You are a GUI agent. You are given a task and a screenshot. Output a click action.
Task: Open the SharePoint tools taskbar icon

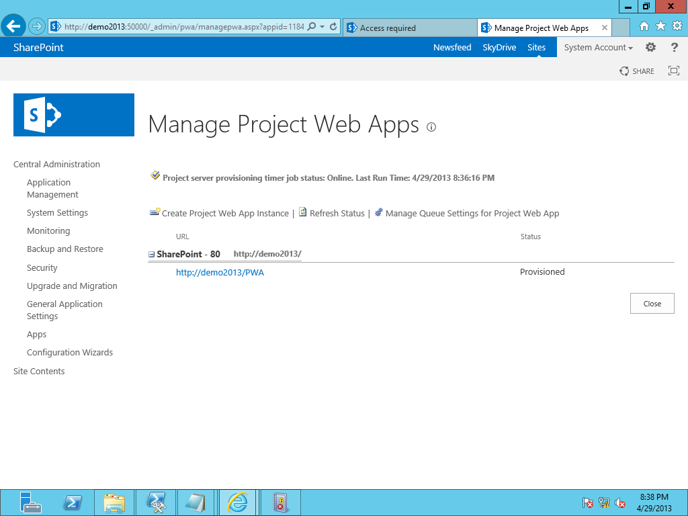pos(156,503)
